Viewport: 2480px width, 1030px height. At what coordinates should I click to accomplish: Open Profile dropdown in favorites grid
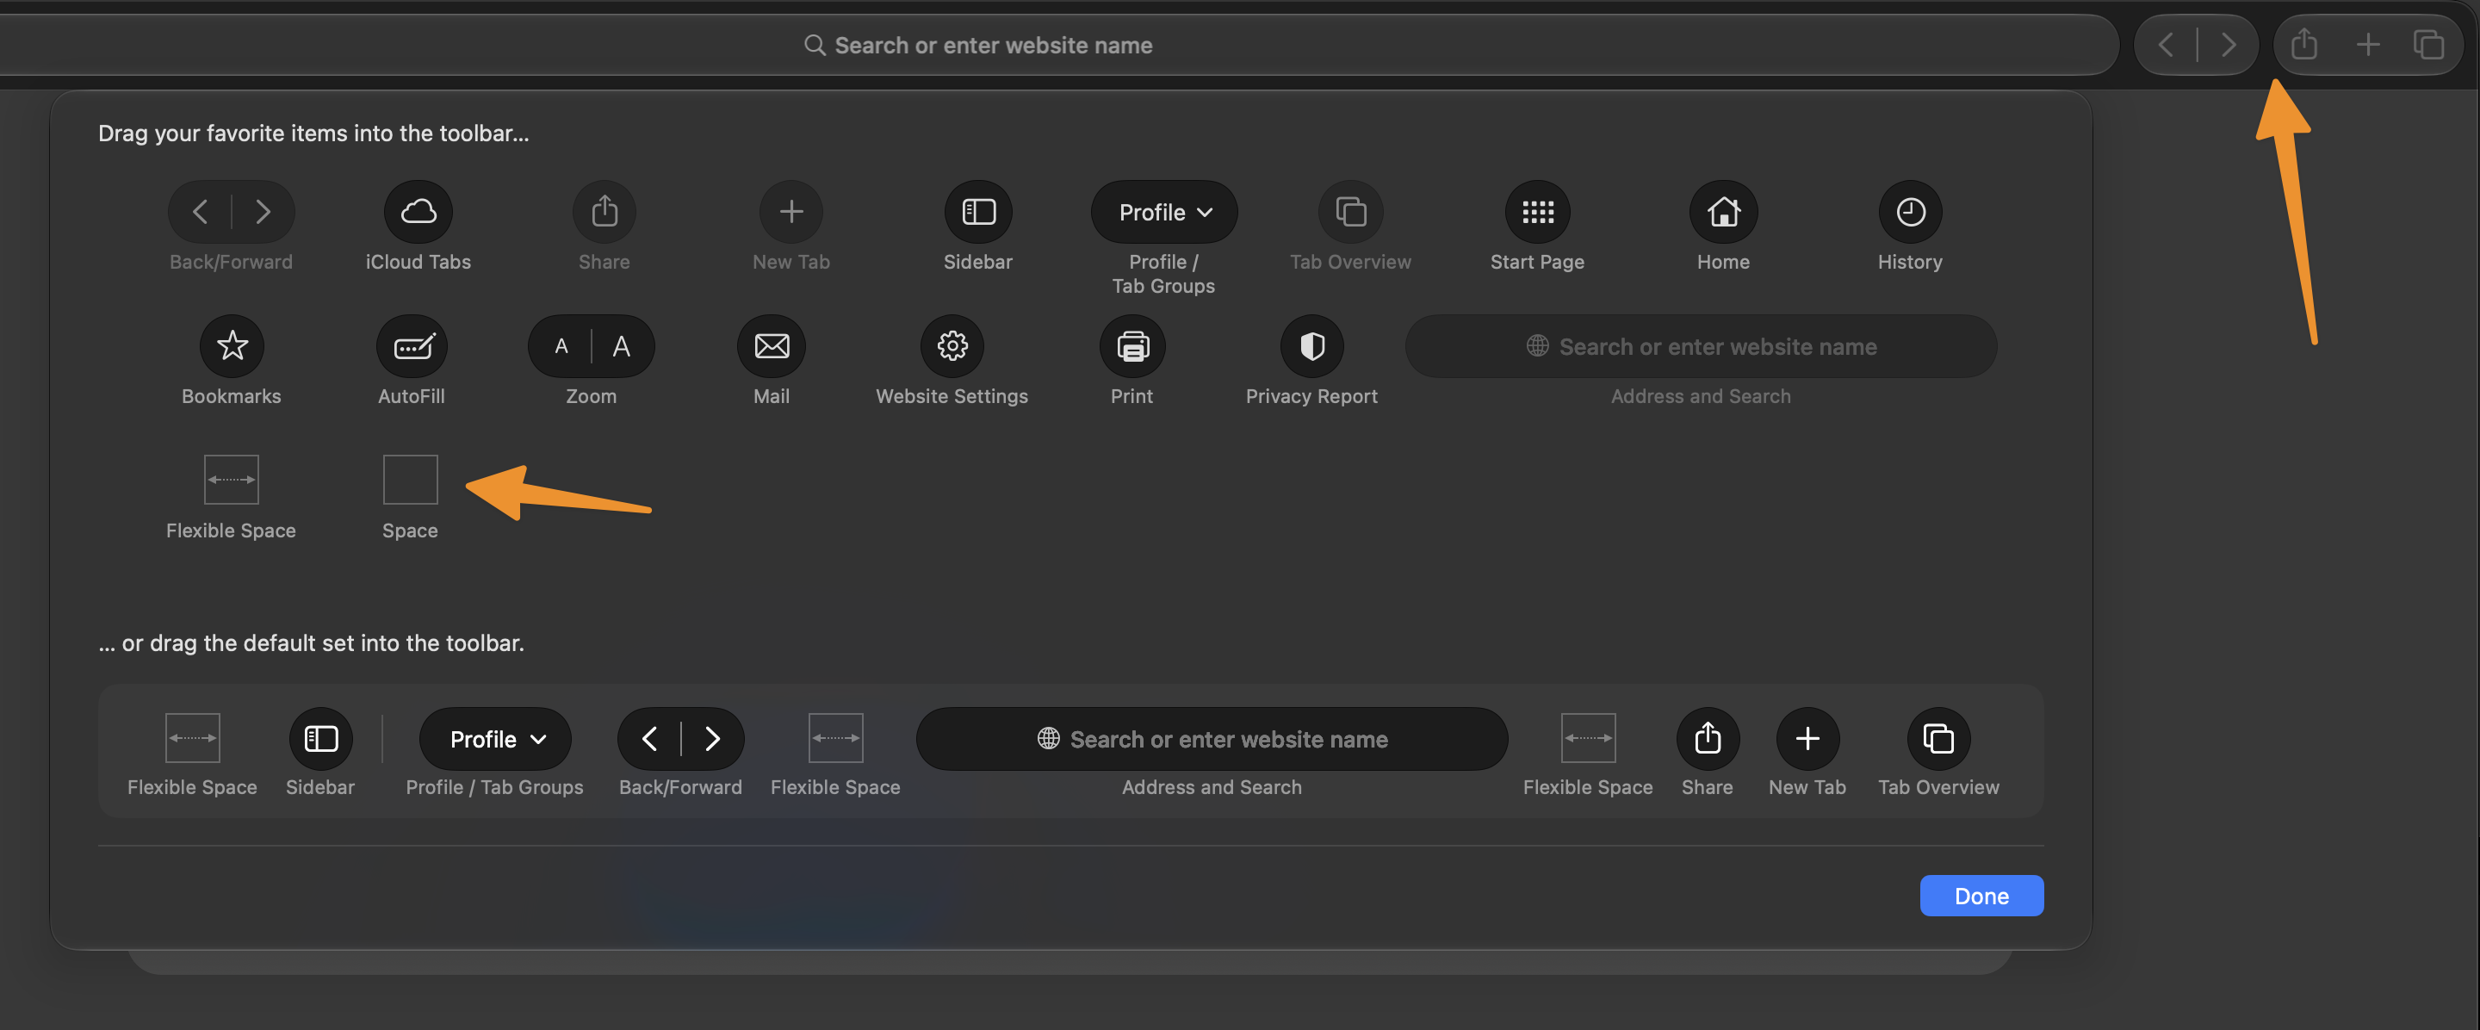tap(1164, 211)
